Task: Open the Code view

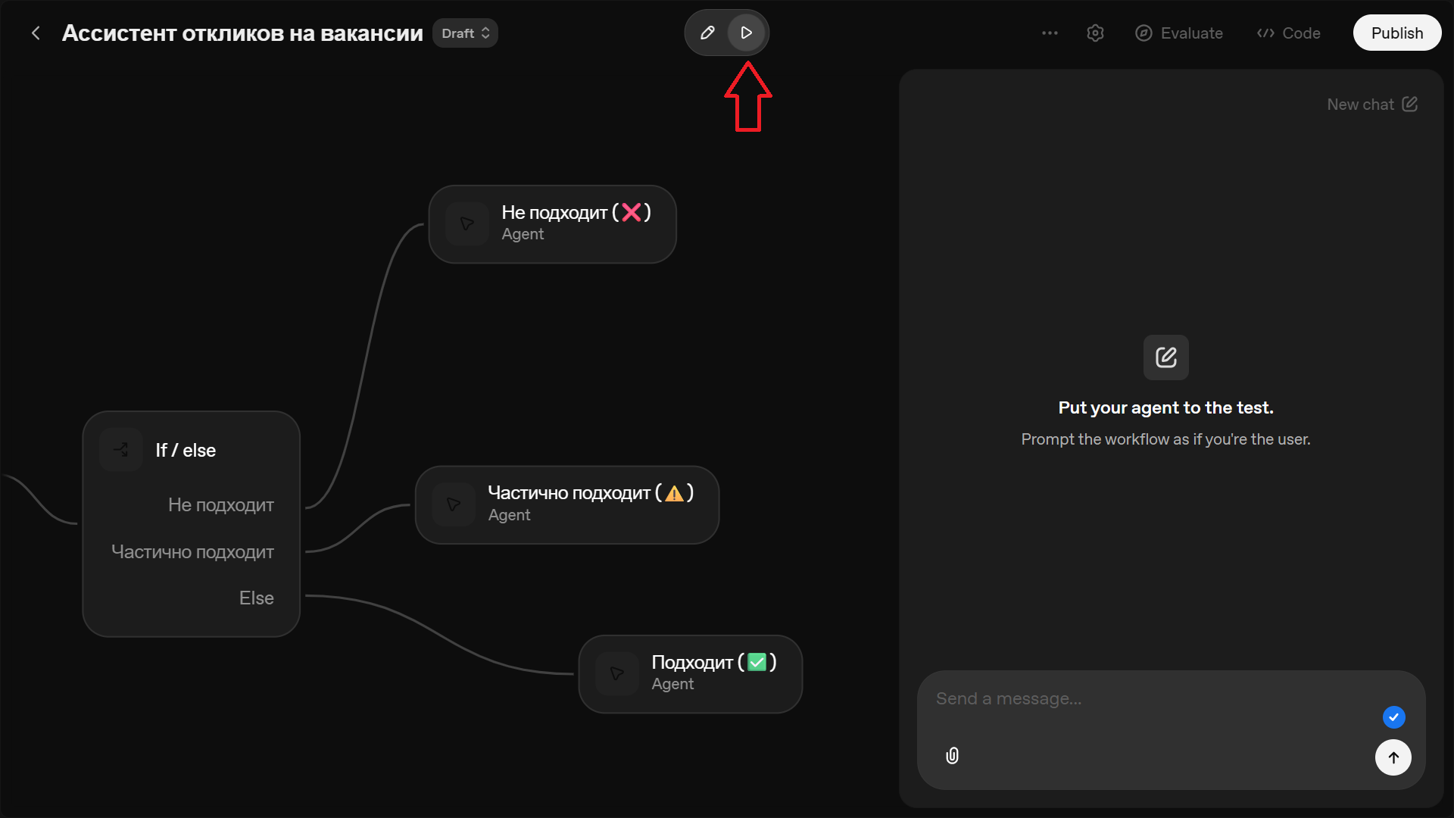Action: click(1288, 33)
